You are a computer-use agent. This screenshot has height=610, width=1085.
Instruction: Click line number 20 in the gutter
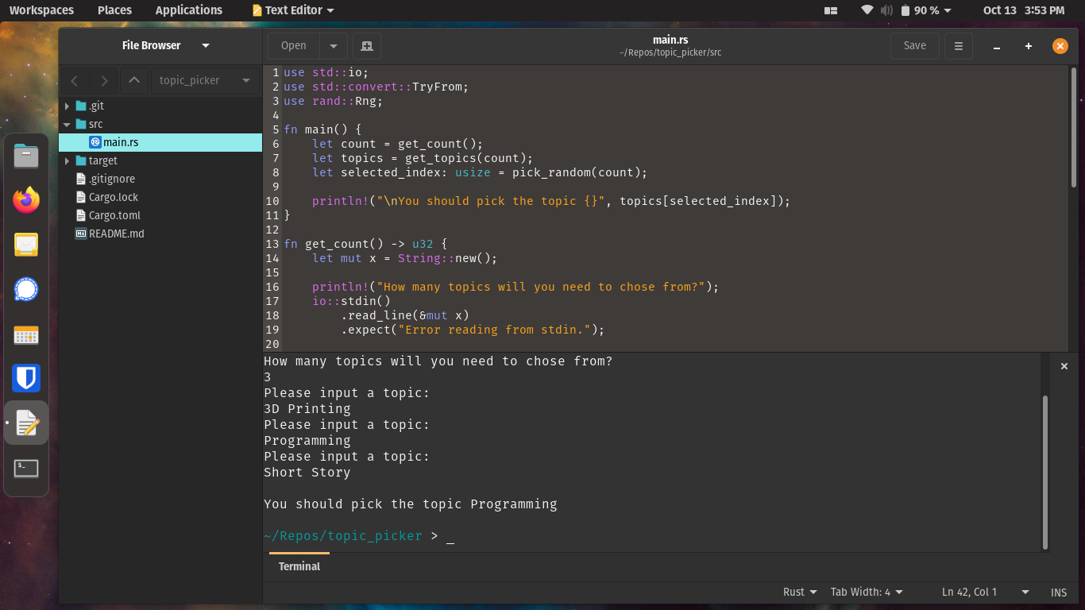272,344
